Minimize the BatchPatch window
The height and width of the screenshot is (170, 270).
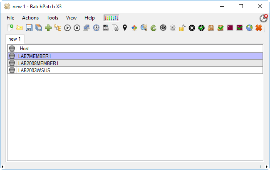(x=222, y=6)
